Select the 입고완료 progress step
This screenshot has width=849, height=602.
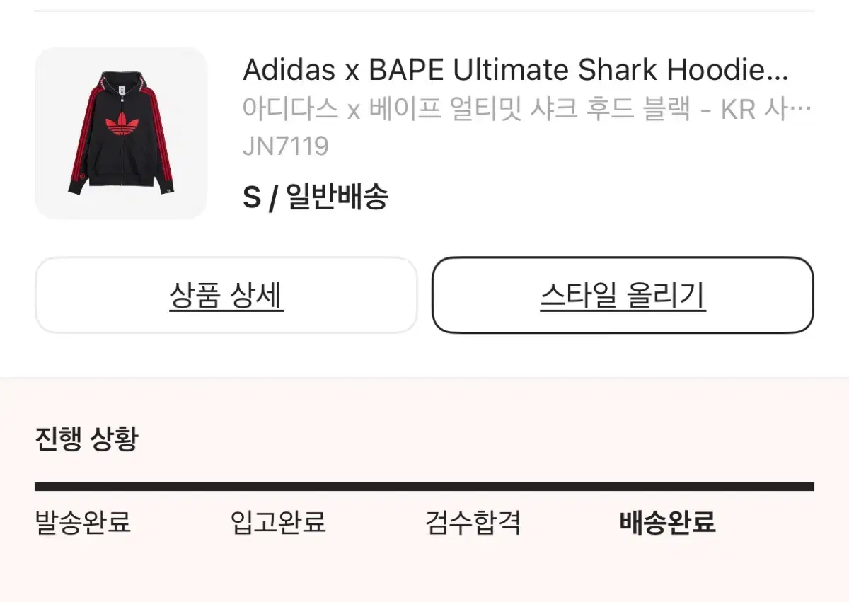pyautogui.click(x=278, y=523)
